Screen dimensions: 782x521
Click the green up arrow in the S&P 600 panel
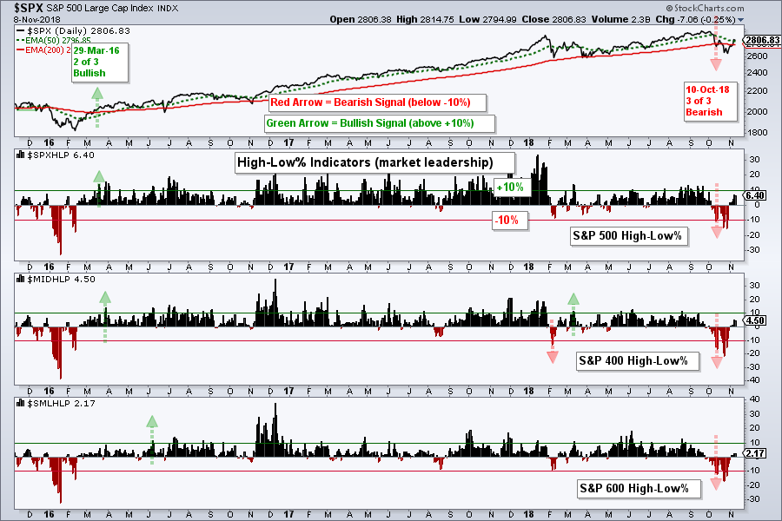[x=152, y=439]
